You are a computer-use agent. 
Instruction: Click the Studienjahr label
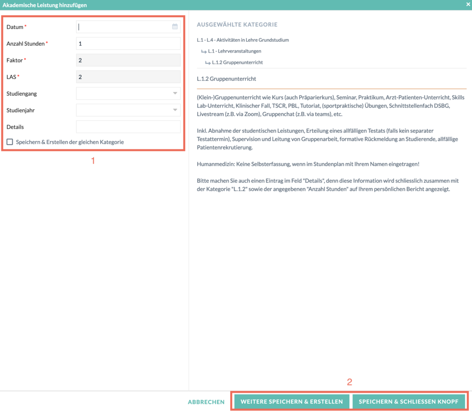click(21, 110)
